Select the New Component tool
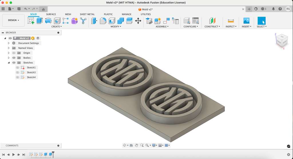 tap(158, 21)
